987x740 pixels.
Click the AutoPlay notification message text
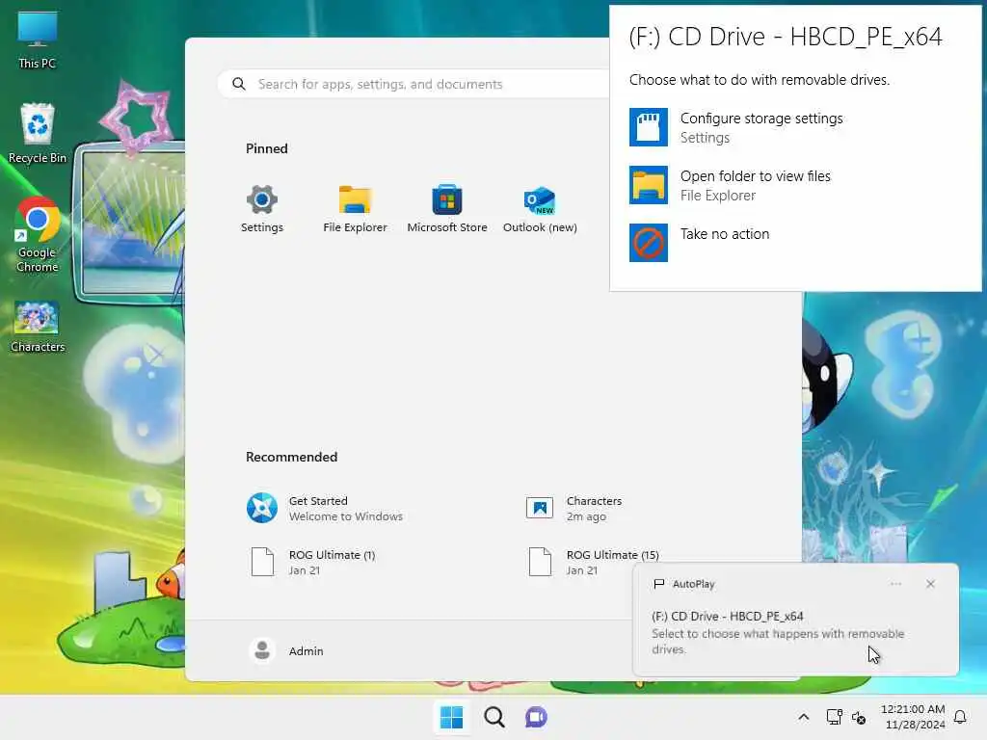pyautogui.click(x=778, y=641)
